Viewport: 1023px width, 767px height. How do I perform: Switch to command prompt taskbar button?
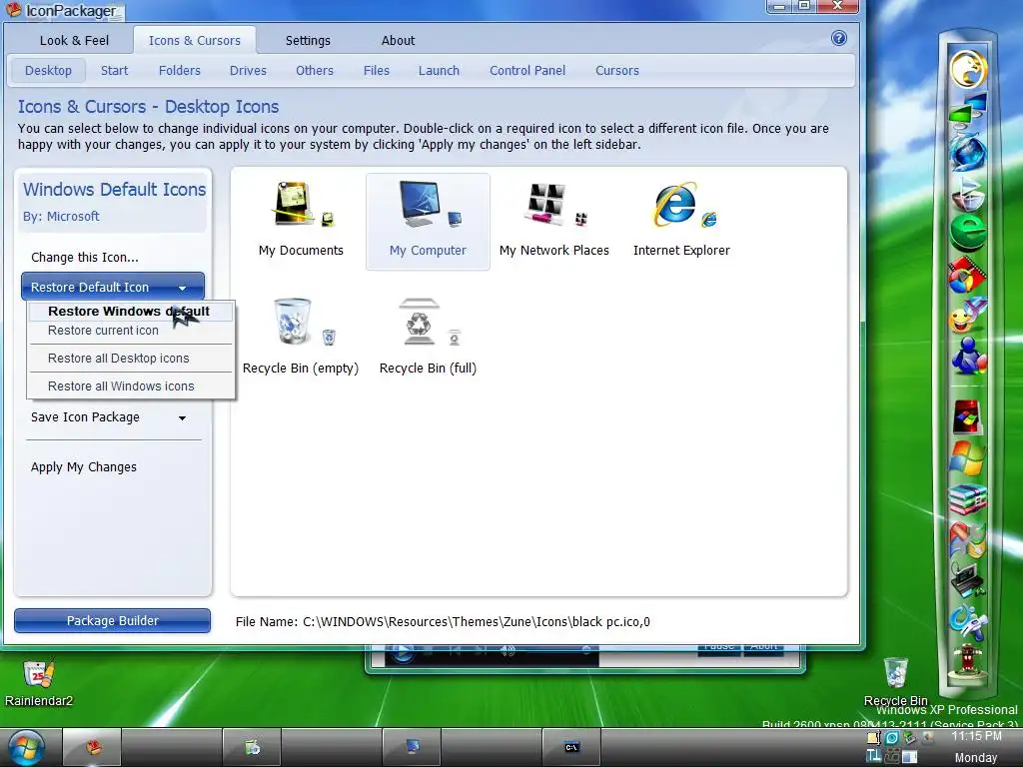tap(570, 747)
